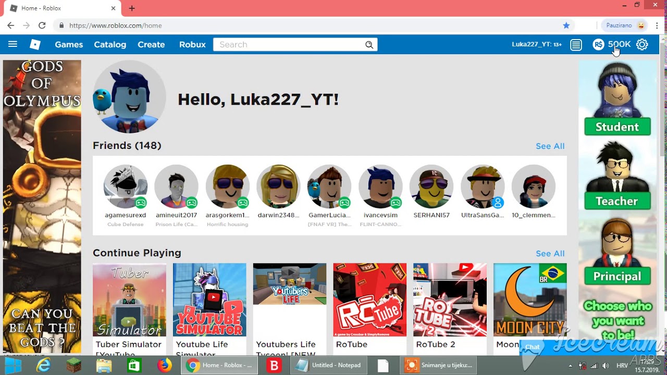This screenshot has height=375, width=667.
Task: Open a new Chrome tab
Action: [x=132, y=8]
